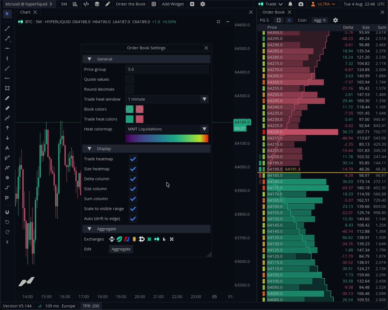Collapse the drawing toolbar with chevron
Image resolution: width=388 pixels, height=310 pixels.
(x=7, y=242)
